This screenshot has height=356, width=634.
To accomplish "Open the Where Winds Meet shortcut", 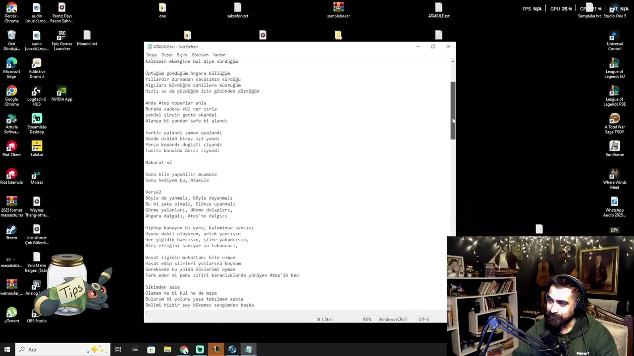I will pos(615,179).
